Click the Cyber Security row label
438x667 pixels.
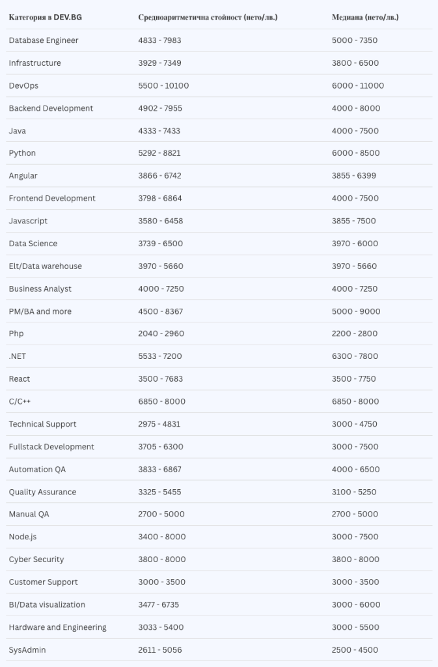36,560
